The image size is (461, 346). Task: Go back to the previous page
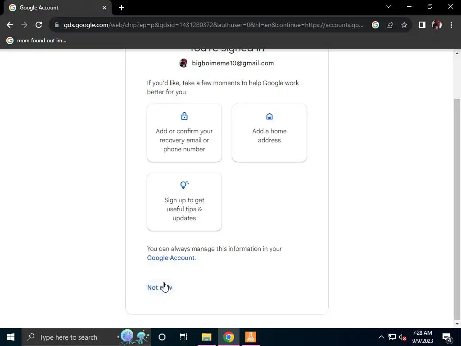10,25
